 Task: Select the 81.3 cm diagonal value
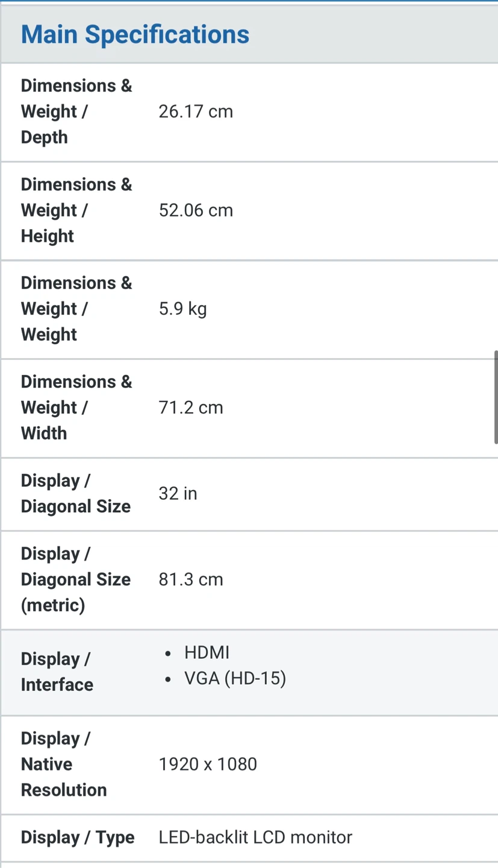tap(191, 579)
